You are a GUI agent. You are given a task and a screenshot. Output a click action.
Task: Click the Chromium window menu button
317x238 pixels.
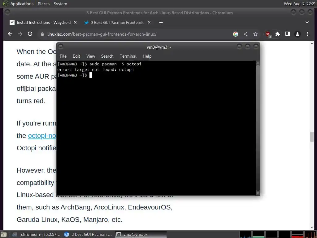point(7,12)
